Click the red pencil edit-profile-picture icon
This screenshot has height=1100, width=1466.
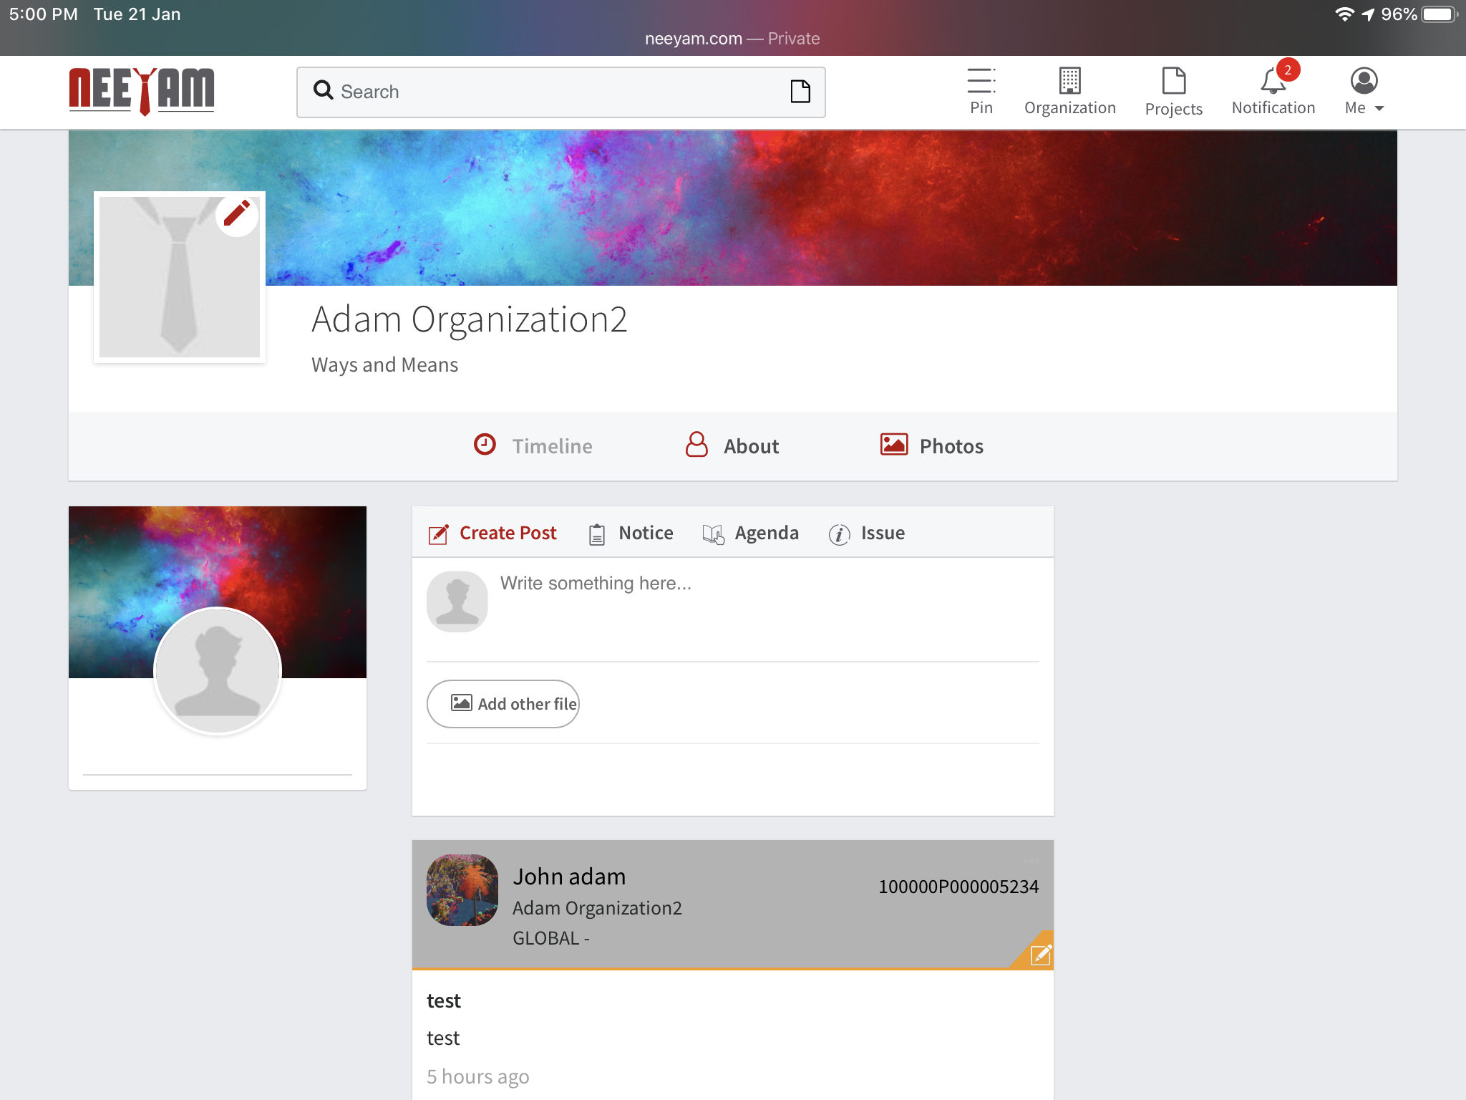tap(237, 214)
